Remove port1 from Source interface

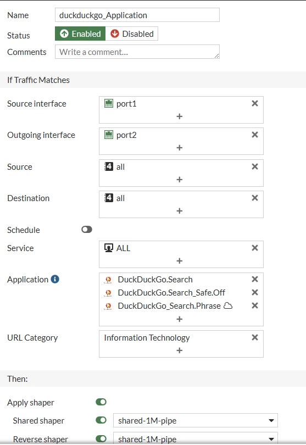pos(254,103)
